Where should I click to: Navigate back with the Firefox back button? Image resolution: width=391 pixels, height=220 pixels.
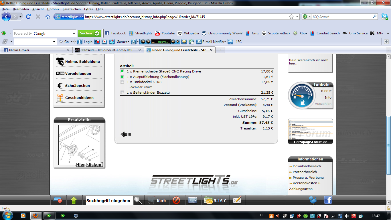click(6, 17)
